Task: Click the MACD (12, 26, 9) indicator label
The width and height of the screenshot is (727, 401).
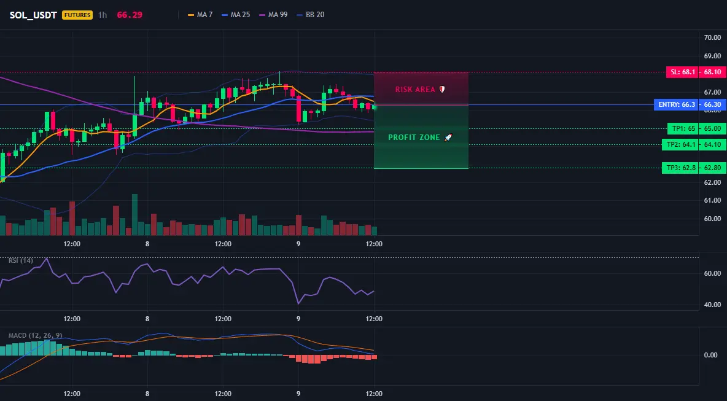Action: (35, 335)
